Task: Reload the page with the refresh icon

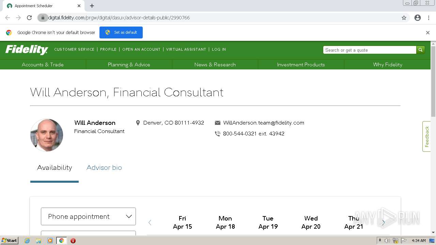Action: pyautogui.click(x=29, y=18)
